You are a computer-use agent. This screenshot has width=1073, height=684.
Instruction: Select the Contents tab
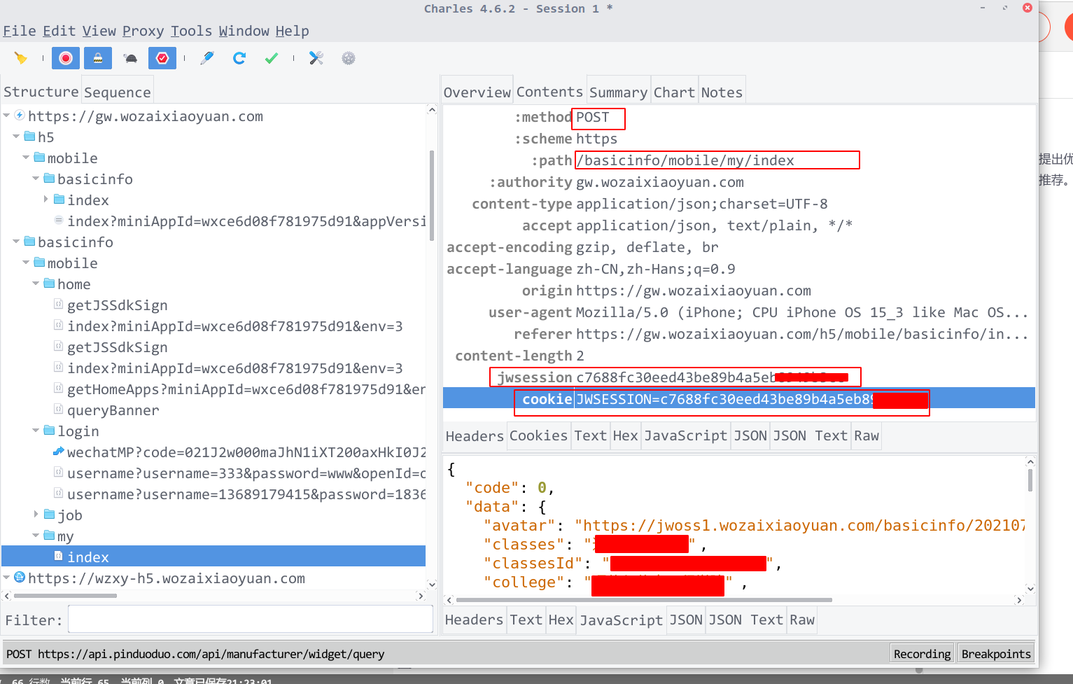click(549, 92)
